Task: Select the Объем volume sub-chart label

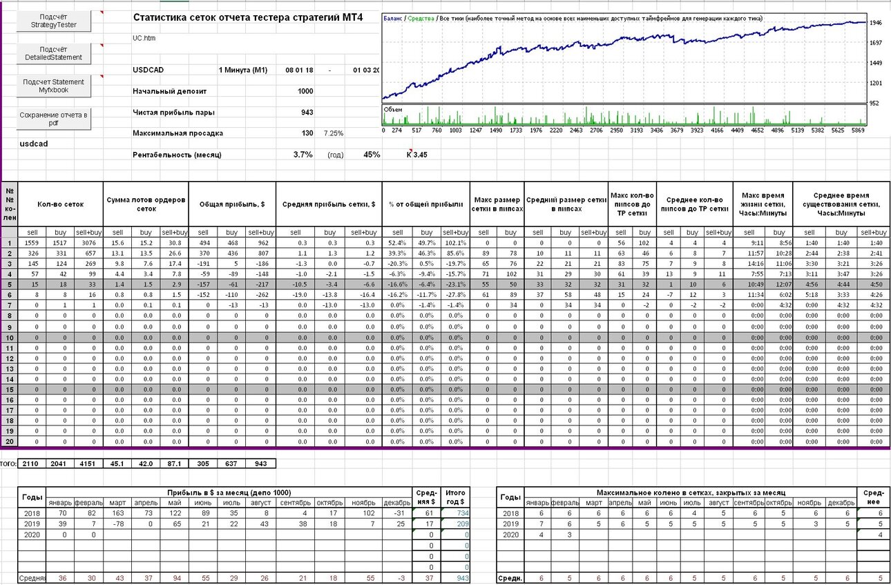Action: pos(392,109)
